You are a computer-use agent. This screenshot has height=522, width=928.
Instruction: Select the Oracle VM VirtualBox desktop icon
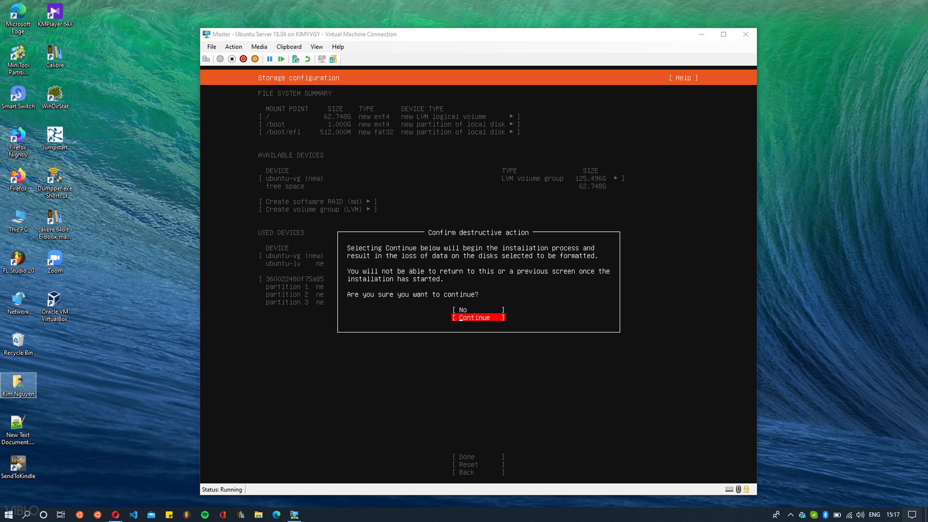pos(55,307)
